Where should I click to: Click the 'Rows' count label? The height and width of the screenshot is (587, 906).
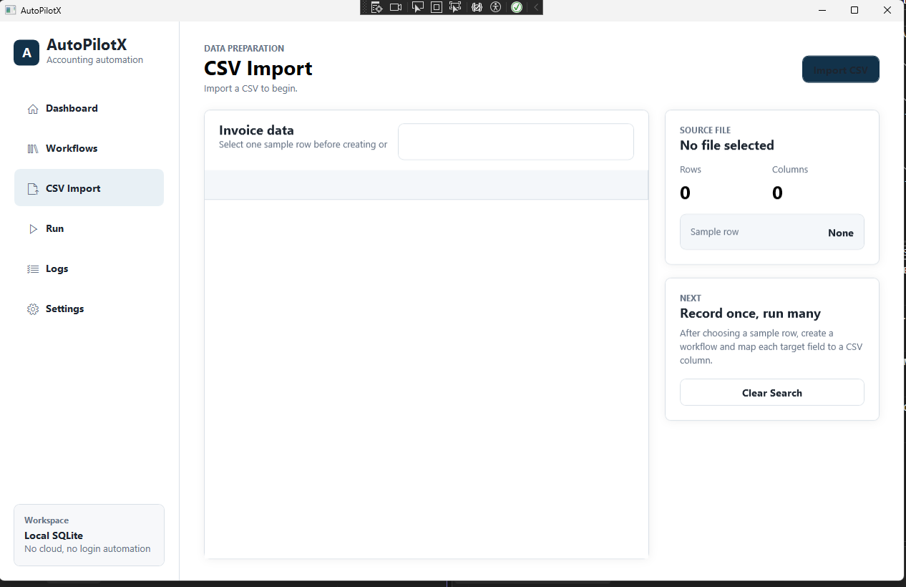tap(691, 170)
